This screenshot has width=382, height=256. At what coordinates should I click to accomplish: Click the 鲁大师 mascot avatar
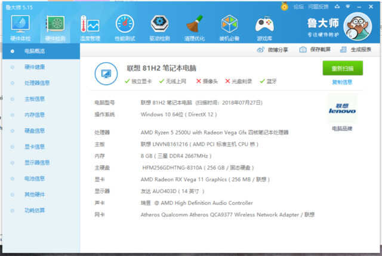358,26
